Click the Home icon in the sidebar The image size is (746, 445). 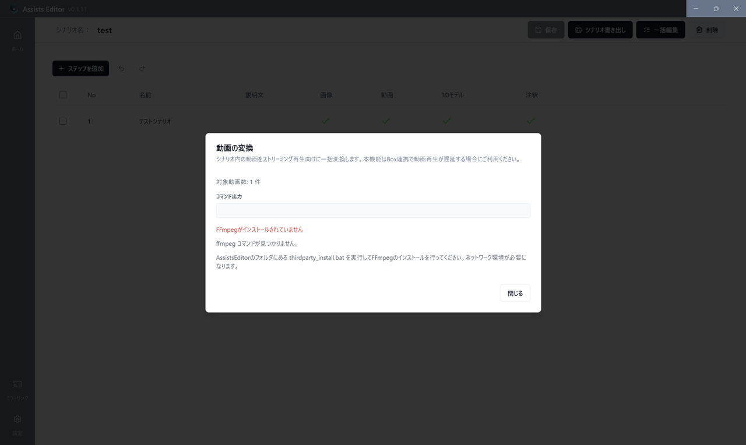(x=17, y=36)
